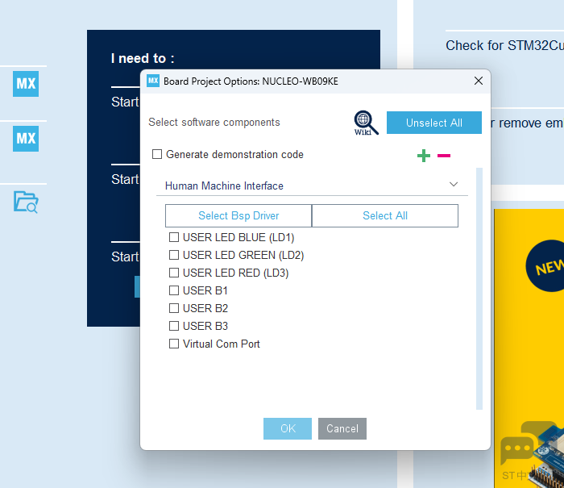This screenshot has width=564, height=488.
Task: Close the Board Project Options dialog
Action: (479, 81)
